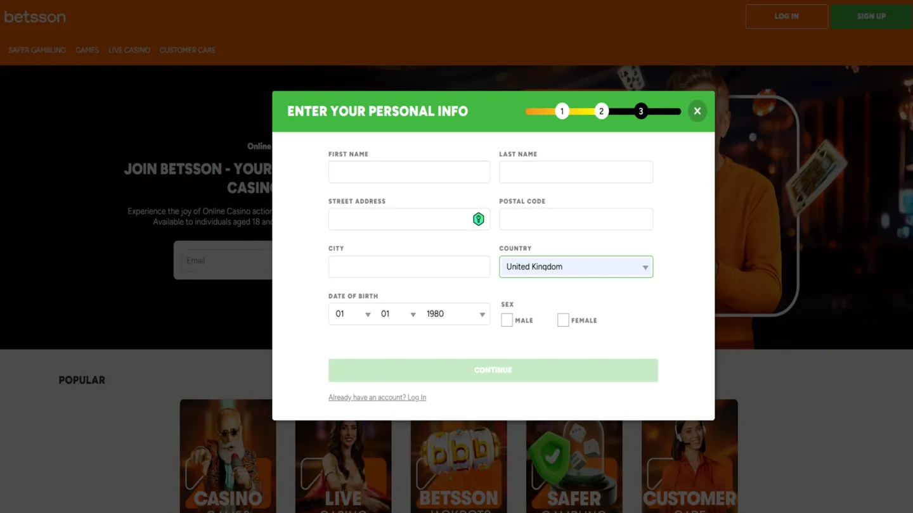
Task: Check the Male checkbox
Action: [507, 320]
